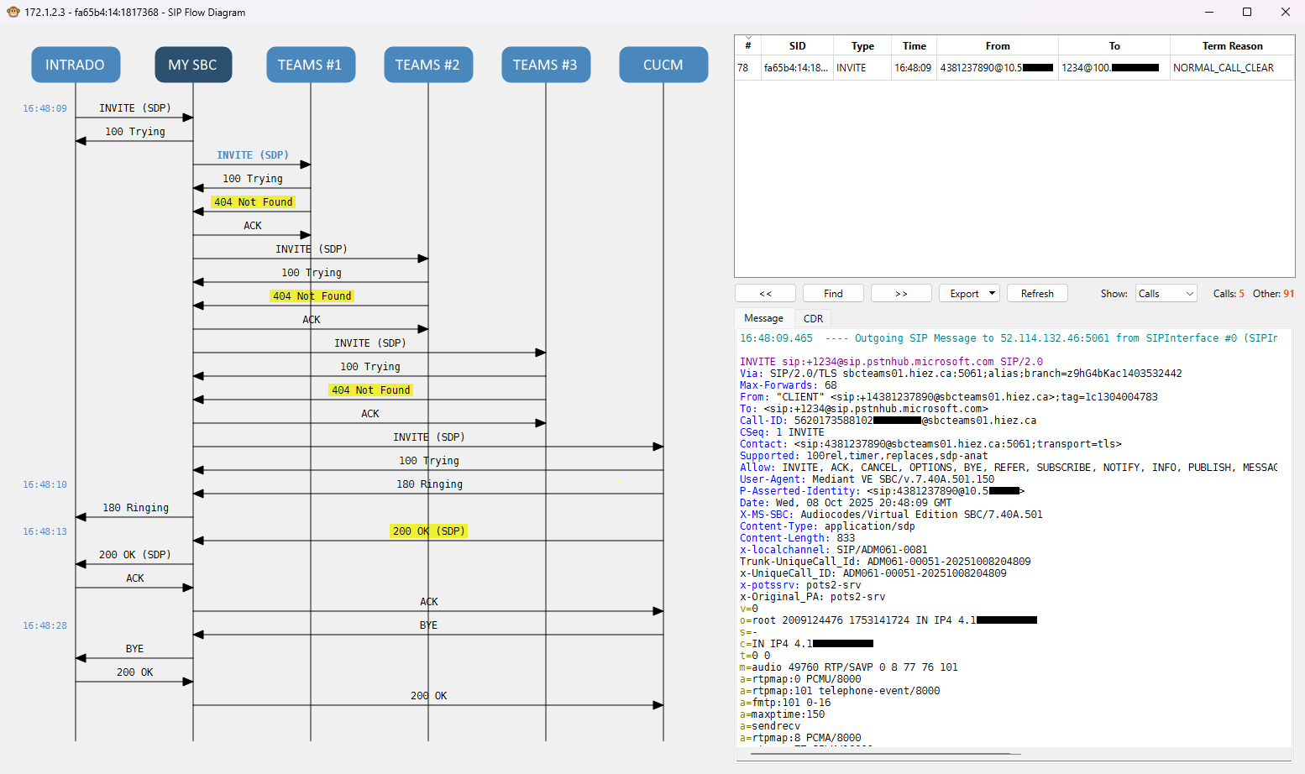Switch to the Message tab
Viewport: 1305px width, 774px height.
pyautogui.click(x=763, y=318)
